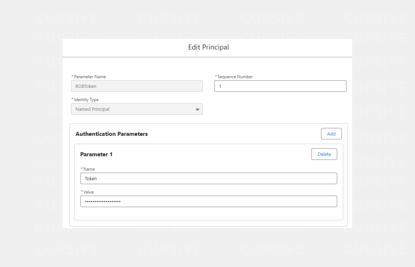Select the Named Principal combo box text
Image resolution: width=415 pixels, height=267 pixels.
coord(92,109)
